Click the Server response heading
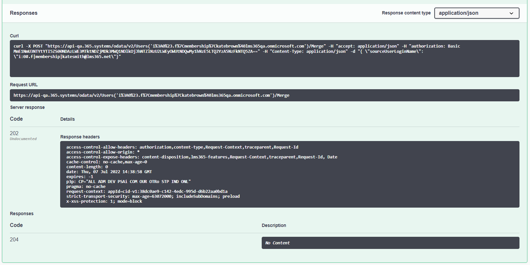Screen dimensions: 530x265 (x=27, y=107)
